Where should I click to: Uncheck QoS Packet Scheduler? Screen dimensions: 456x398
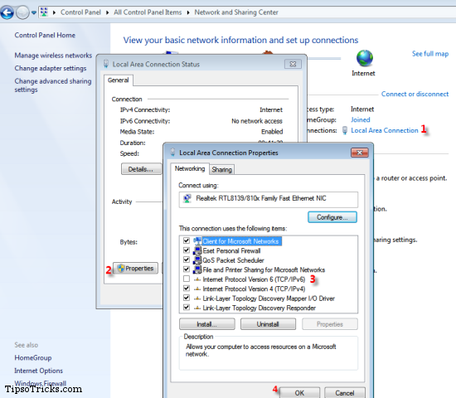tap(187, 260)
